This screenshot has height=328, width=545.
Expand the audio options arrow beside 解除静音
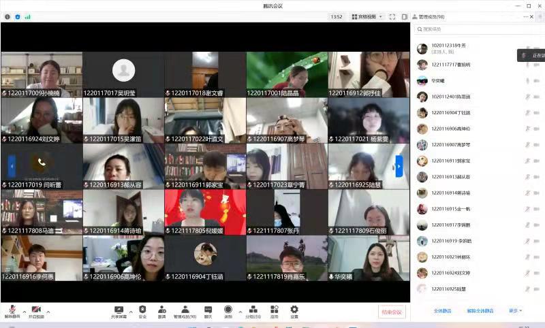pyautogui.click(x=23, y=312)
